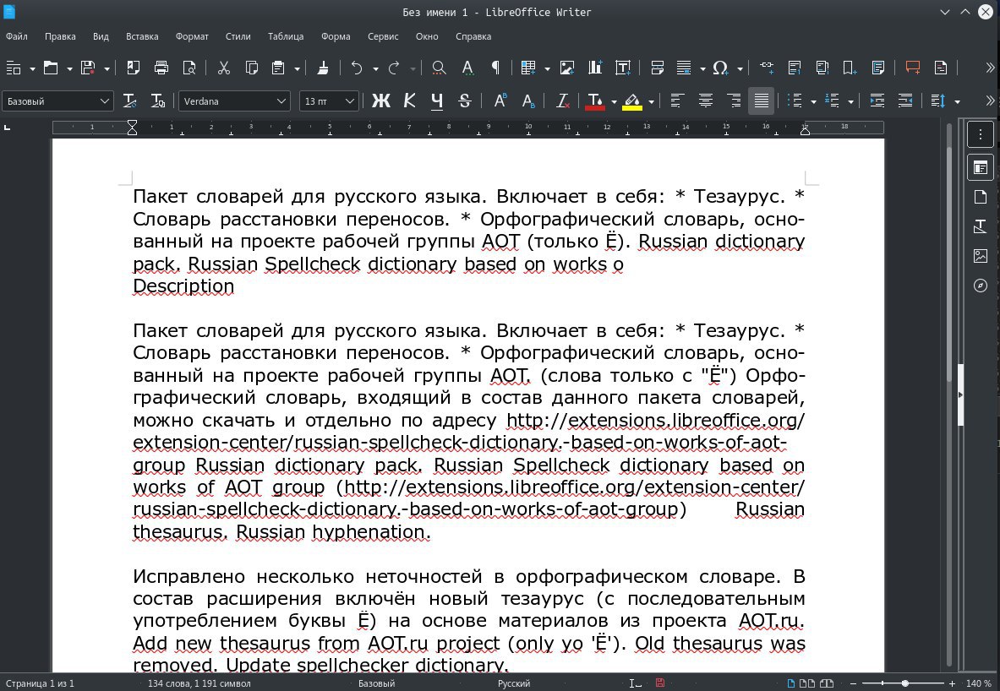
Task: Open the Формат menu
Action: click(x=192, y=36)
